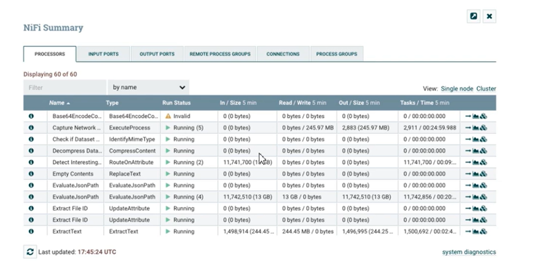Open the system diagnostics link

pyautogui.click(x=469, y=252)
